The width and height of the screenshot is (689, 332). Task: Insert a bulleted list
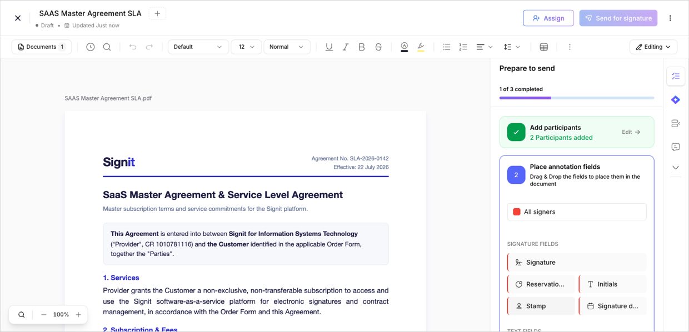pyautogui.click(x=447, y=47)
